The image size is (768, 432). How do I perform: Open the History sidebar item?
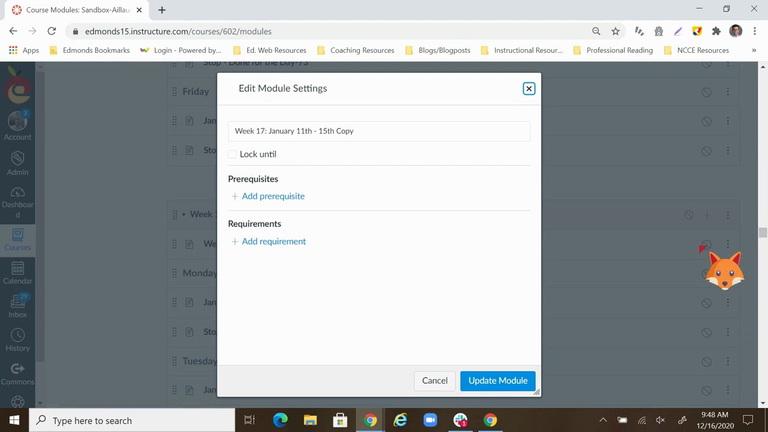(x=17, y=340)
